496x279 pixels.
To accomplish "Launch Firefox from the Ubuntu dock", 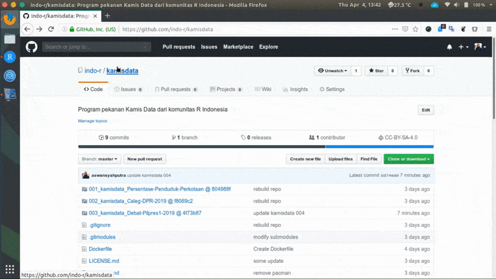I will [10, 20].
